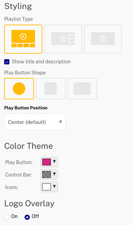
Task: Open the Play Button Position dropdown
Action: [x=35, y=122]
